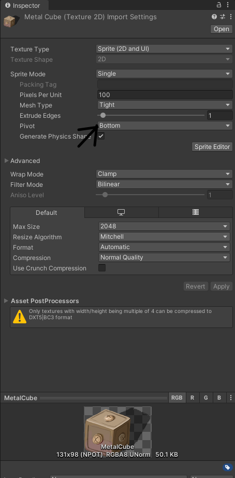Toggle the Generate Physics Shape checkbox
Screen dimensions: 235x478
click(101, 136)
